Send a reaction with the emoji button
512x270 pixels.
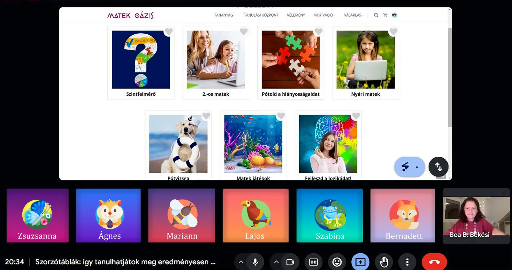[337, 262]
